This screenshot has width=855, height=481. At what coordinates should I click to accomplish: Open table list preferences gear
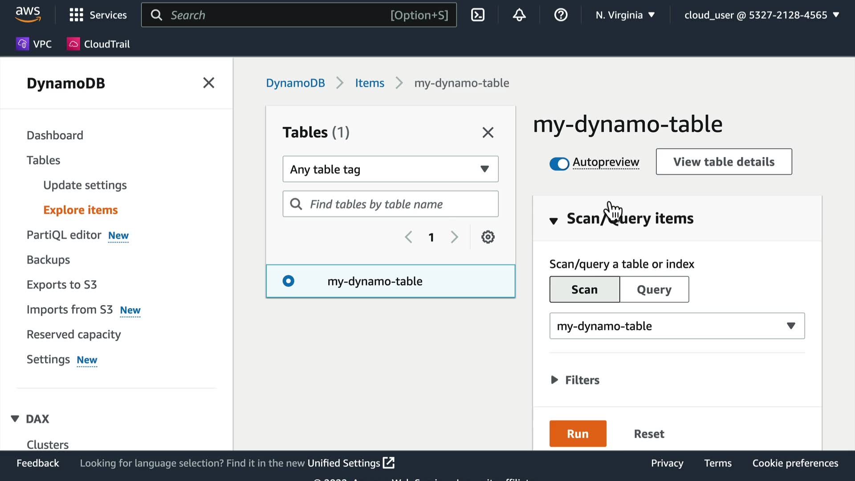[x=488, y=237]
